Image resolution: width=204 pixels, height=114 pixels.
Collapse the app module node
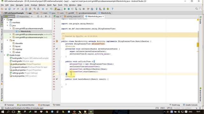pyautogui.click(x=4, y=20)
